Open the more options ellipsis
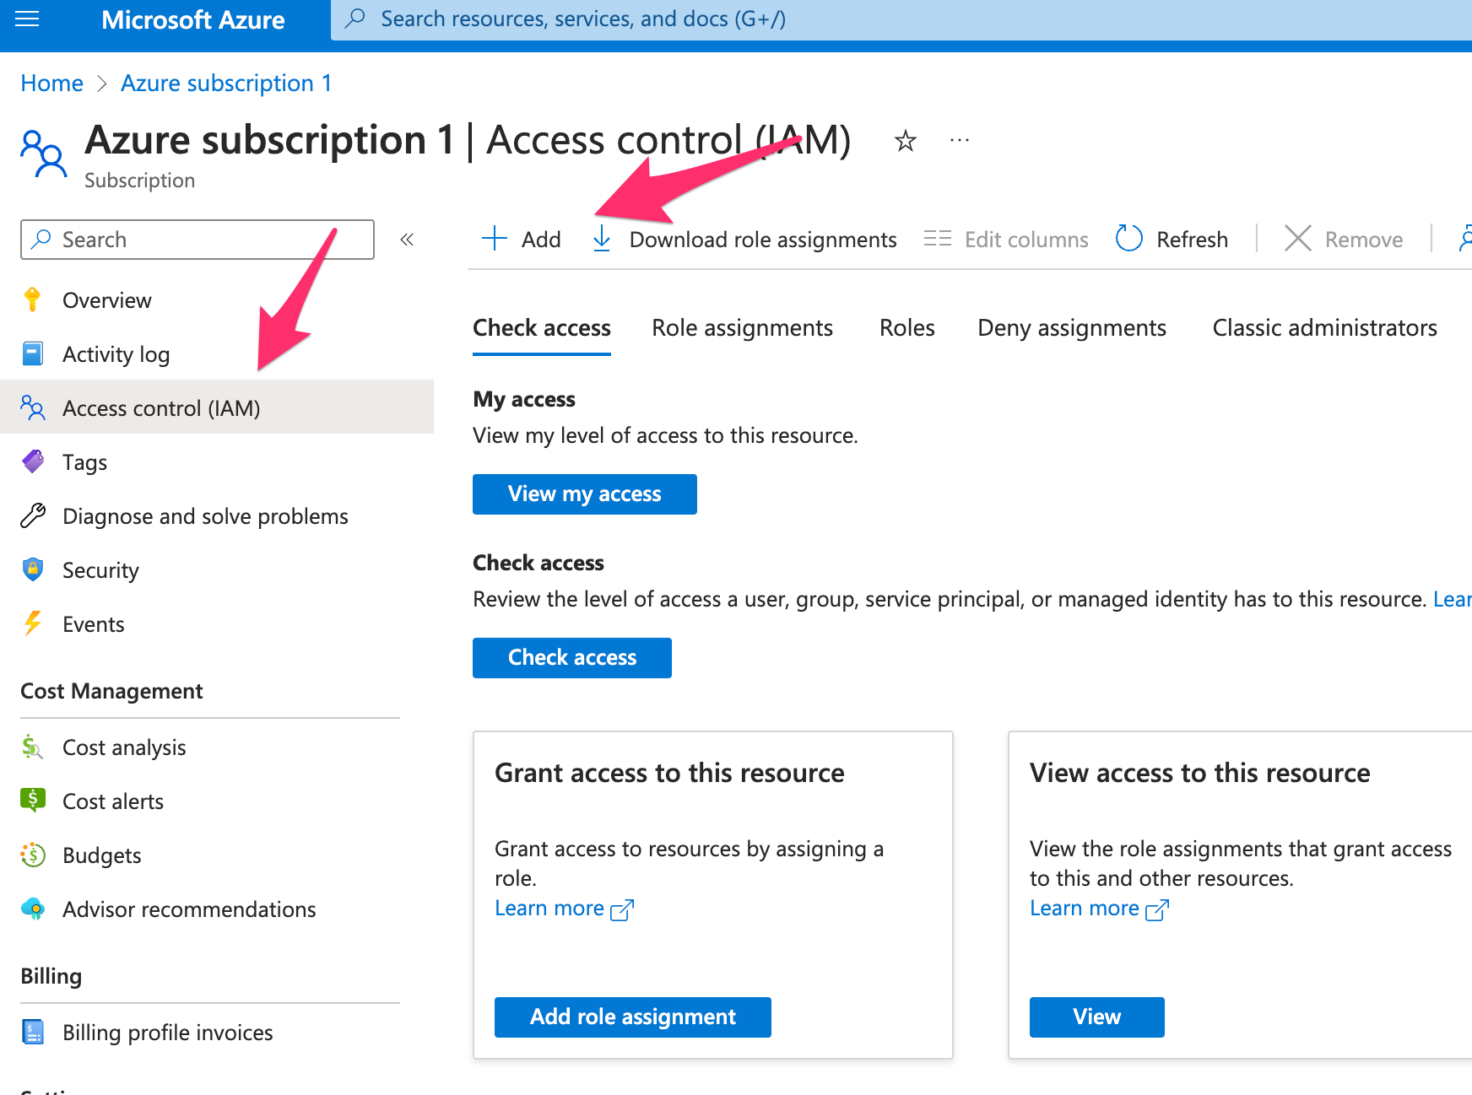This screenshot has width=1472, height=1095. point(960,140)
